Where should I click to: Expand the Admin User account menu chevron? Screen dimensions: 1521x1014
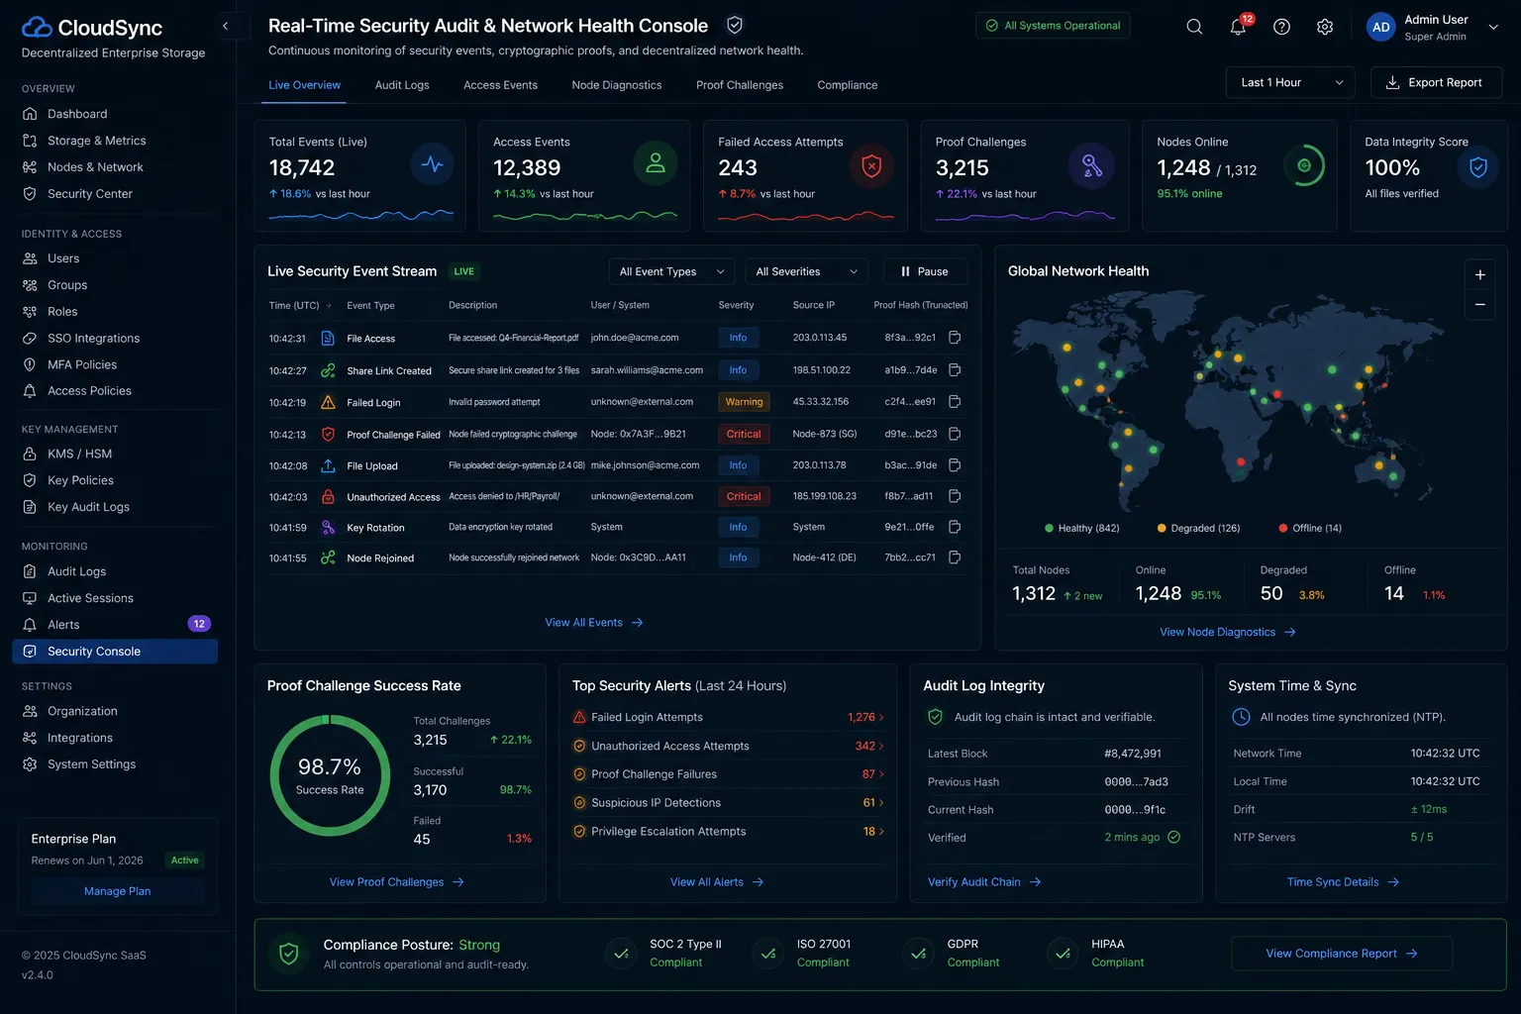click(x=1493, y=28)
